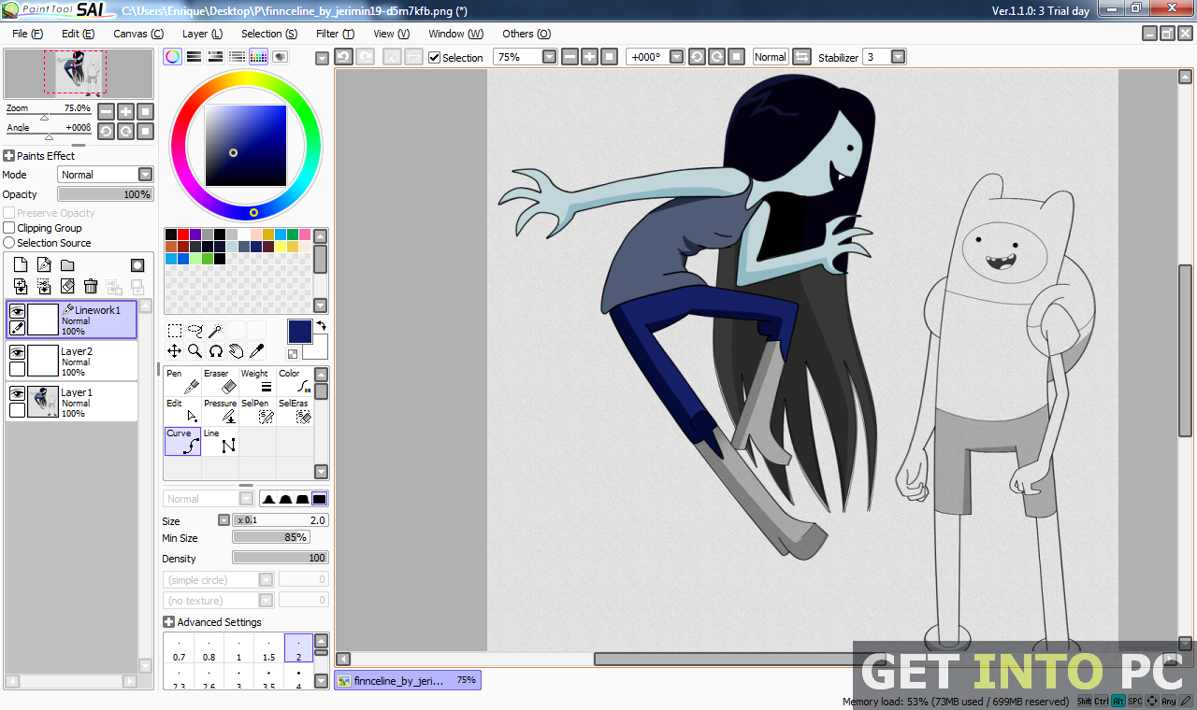Open the brush size multiplier dropdown
Screen dimensions: 1197x710
click(x=224, y=520)
